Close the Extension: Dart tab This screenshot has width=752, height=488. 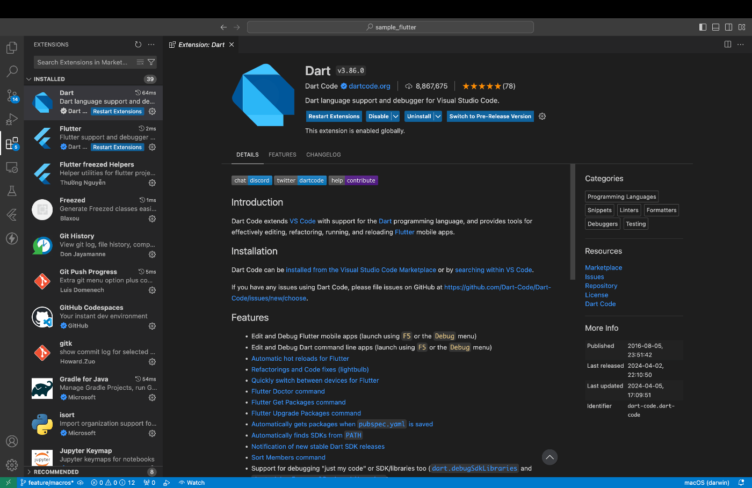[232, 45]
